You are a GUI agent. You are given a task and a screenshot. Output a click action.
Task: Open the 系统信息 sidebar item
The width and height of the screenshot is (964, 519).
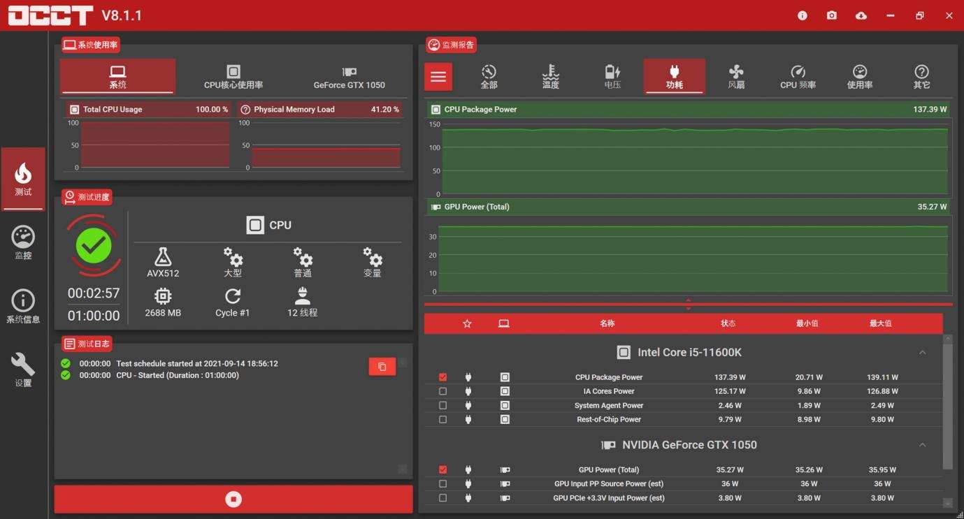(x=23, y=306)
